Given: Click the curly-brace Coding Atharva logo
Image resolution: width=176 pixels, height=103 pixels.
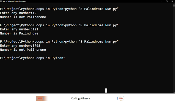Looking at the screenshot, I should [x=121, y=98].
